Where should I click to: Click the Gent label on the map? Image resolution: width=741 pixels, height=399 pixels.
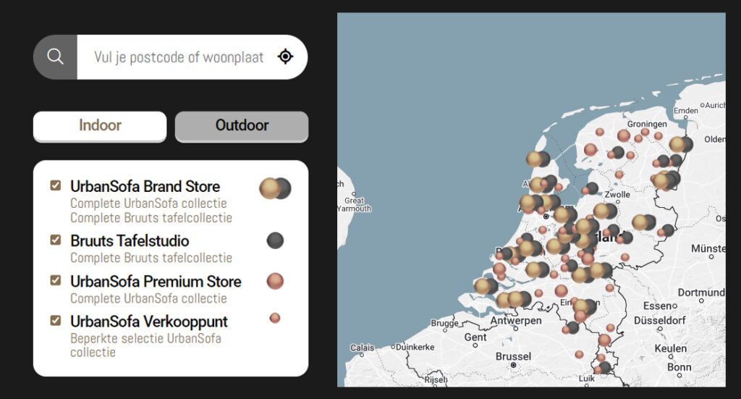point(475,337)
